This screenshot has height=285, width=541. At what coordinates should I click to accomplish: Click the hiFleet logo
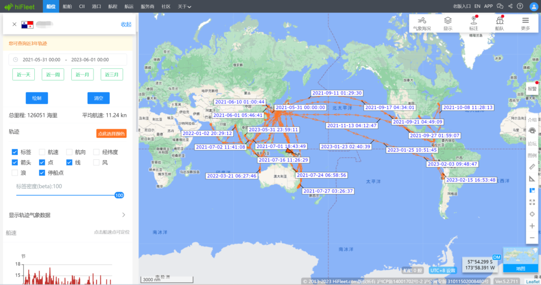pos(20,6)
